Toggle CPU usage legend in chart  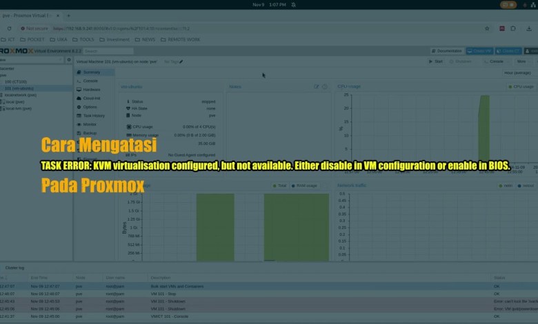[521, 87]
